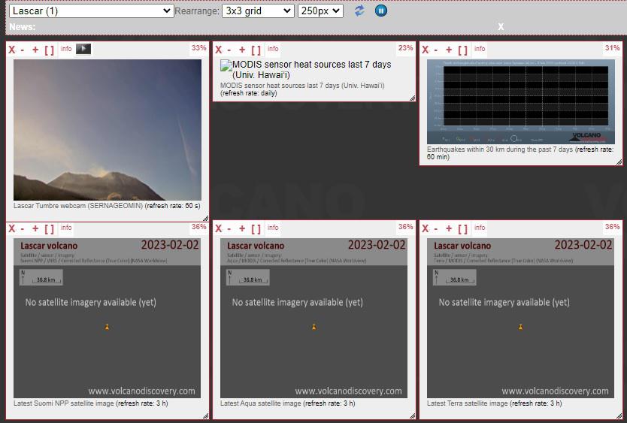Play the Lascar webcam time-lapse video icon
Screen dimensions: 627x423
point(83,49)
